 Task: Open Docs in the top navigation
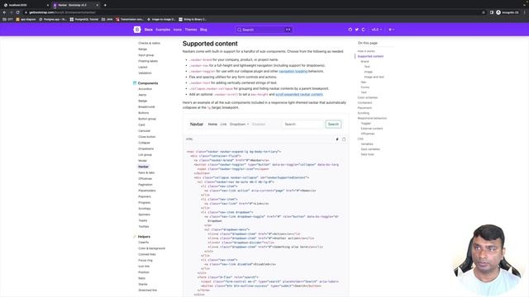tap(149, 30)
